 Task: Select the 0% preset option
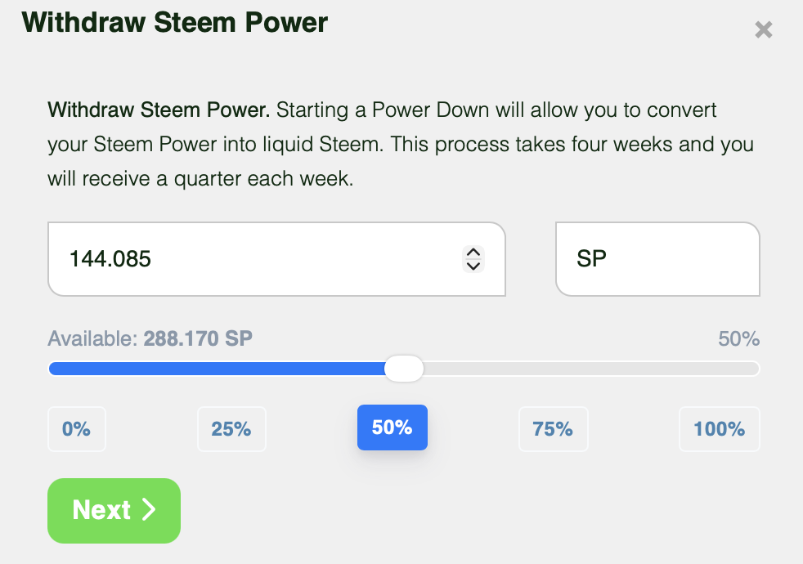pos(76,428)
